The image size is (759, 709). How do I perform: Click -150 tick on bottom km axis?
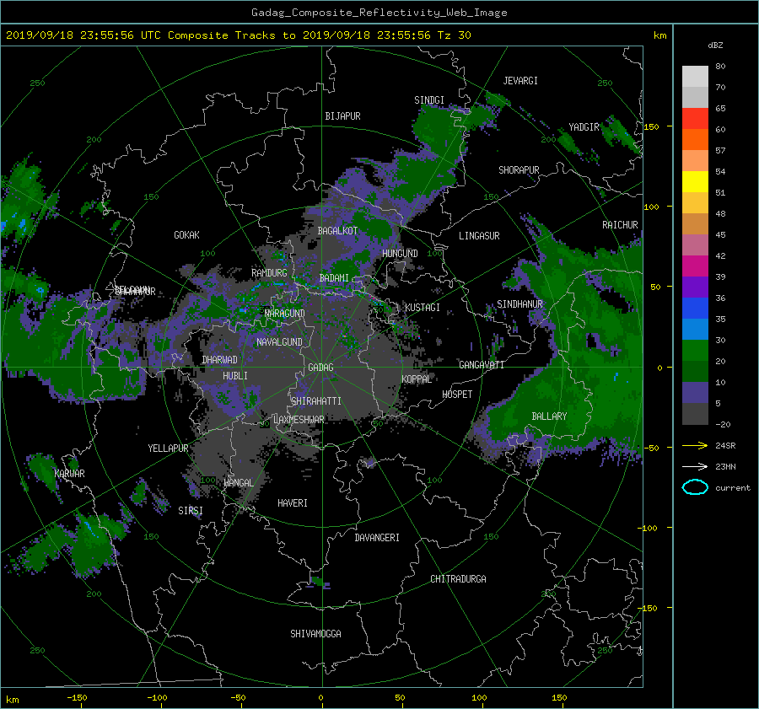pyautogui.click(x=77, y=698)
